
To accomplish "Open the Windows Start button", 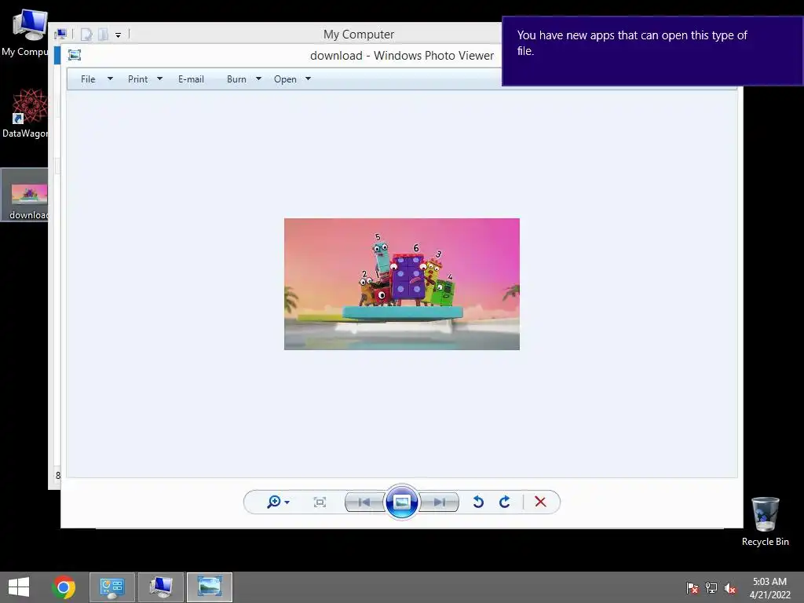I will pyautogui.click(x=19, y=587).
